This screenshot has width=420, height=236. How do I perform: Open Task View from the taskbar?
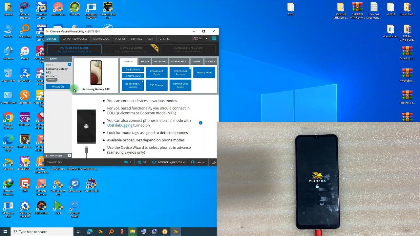click(x=79, y=232)
